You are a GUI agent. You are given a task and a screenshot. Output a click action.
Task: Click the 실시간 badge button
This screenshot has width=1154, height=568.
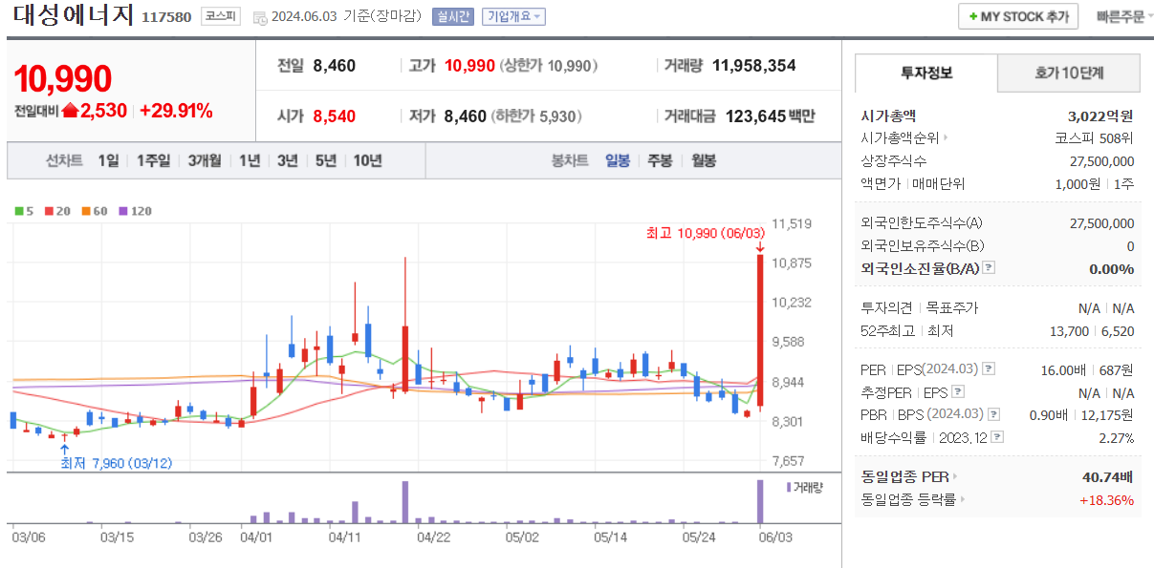point(452,16)
